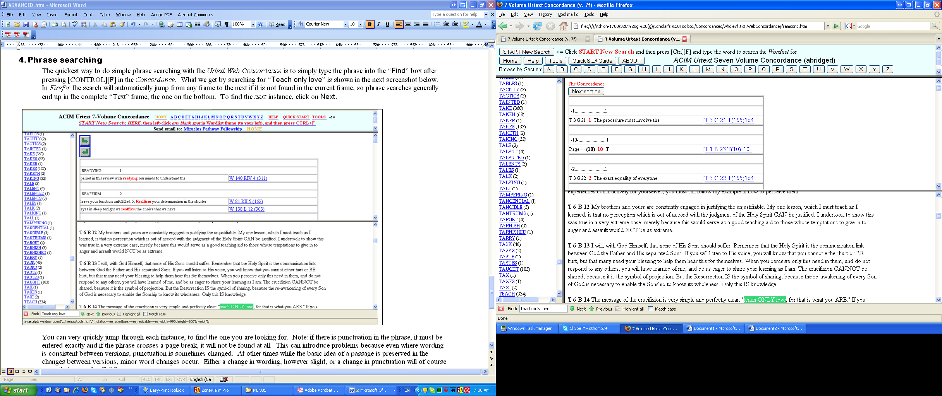Click the Paste clipboard icon in Word

point(113,24)
